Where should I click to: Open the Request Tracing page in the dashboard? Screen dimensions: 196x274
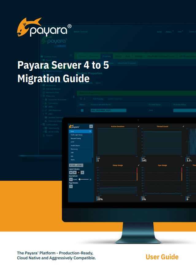click(80, 139)
